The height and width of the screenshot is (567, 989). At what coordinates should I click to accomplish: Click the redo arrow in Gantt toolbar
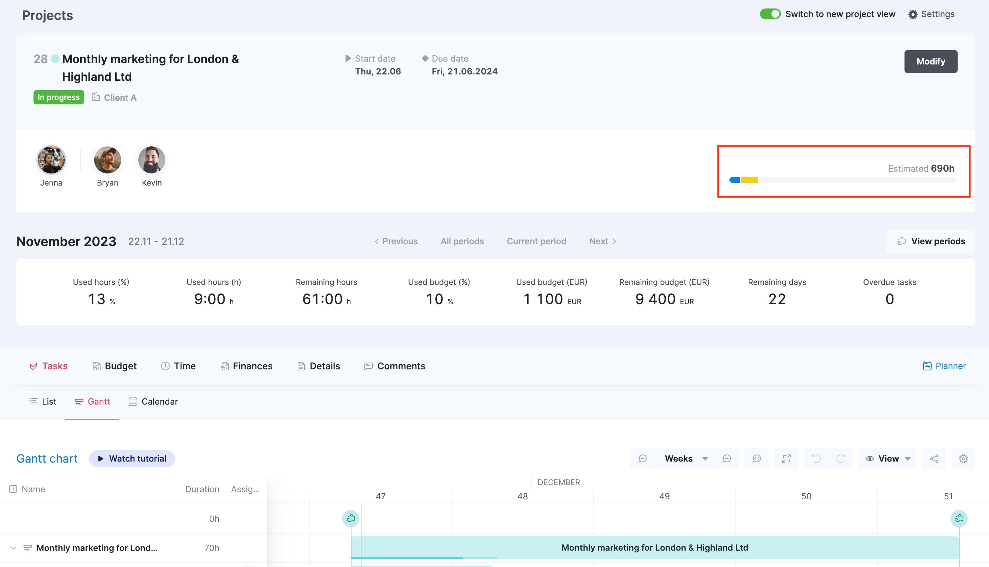pyautogui.click(x=841, y=458)
